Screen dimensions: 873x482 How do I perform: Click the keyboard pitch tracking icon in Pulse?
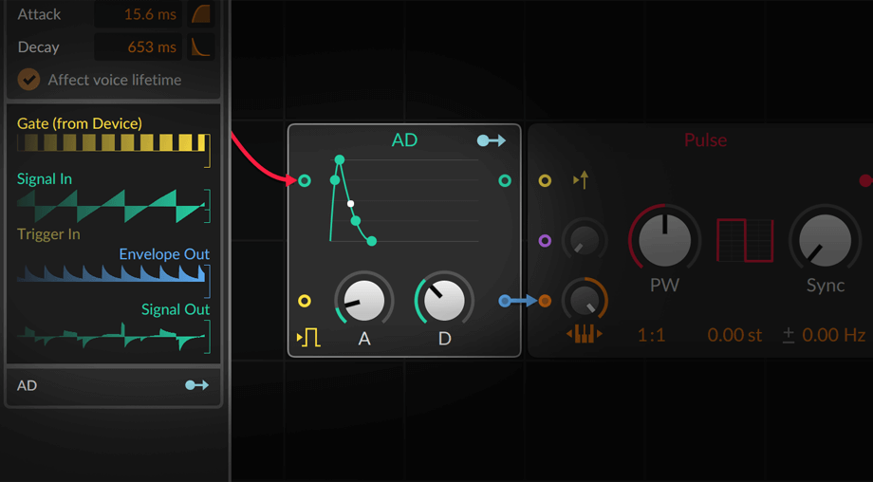(x=584, y=334)
